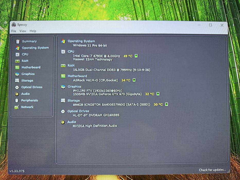Go to the CPU section in sidebar
Image resolution: width=240 pixels, height=180 pixels.
pyautogui.click(x=25, y=54)
